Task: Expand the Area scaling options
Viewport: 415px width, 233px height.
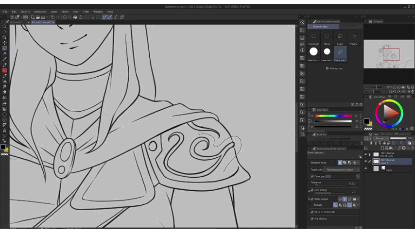Action: (x=309, y=190)
